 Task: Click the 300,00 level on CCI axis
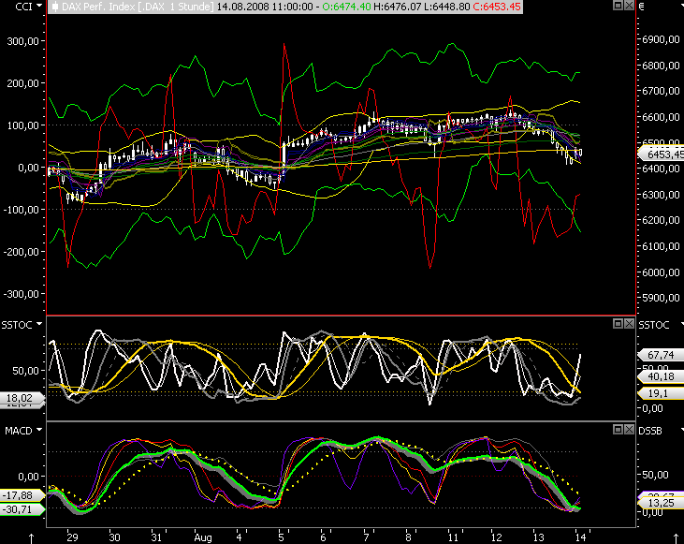pos(23,41)
